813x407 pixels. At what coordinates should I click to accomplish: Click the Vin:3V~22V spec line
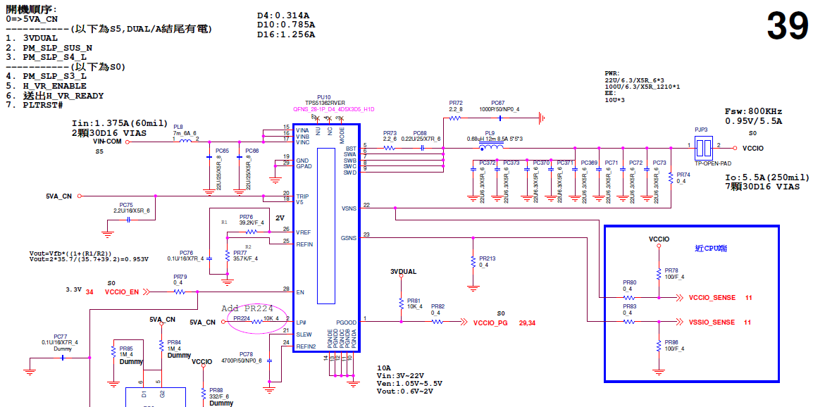pos(401,376)
